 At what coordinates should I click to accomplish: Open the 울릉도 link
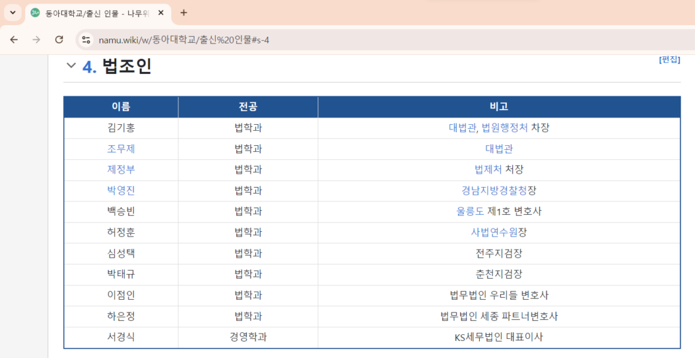coord(470,212)
